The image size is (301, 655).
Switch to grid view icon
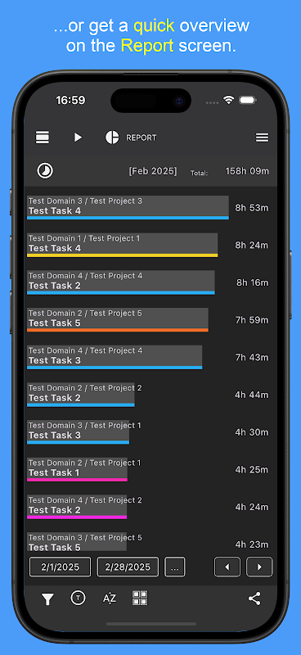(x=140, y=599)
